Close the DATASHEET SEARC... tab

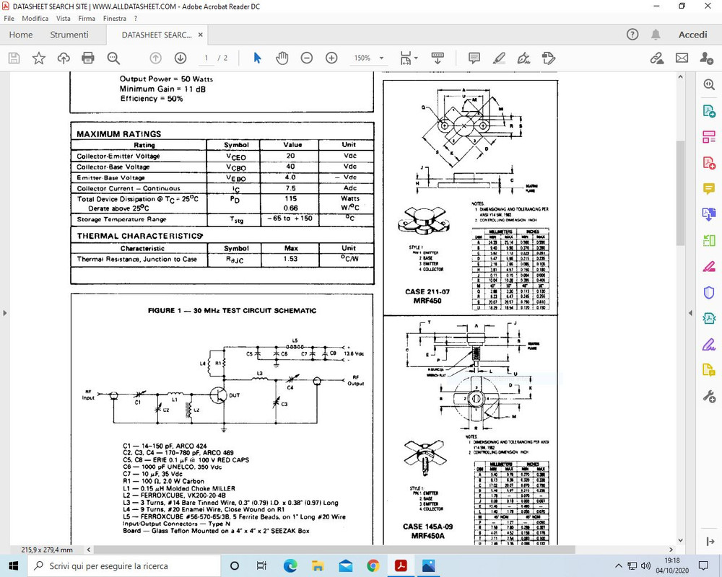pos(200,35)
